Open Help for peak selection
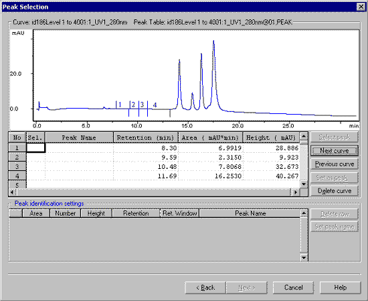This screenshot has width=368, height=301. tap(341, 288)
